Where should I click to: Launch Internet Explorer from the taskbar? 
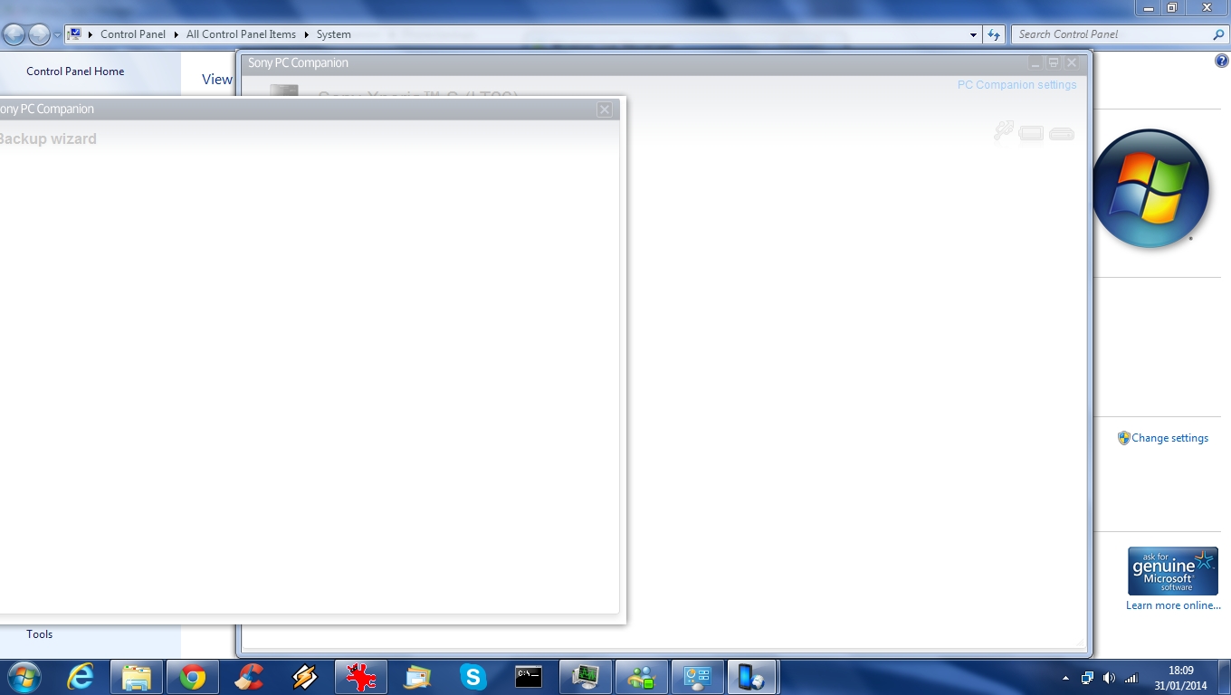[x=81, y=677]
